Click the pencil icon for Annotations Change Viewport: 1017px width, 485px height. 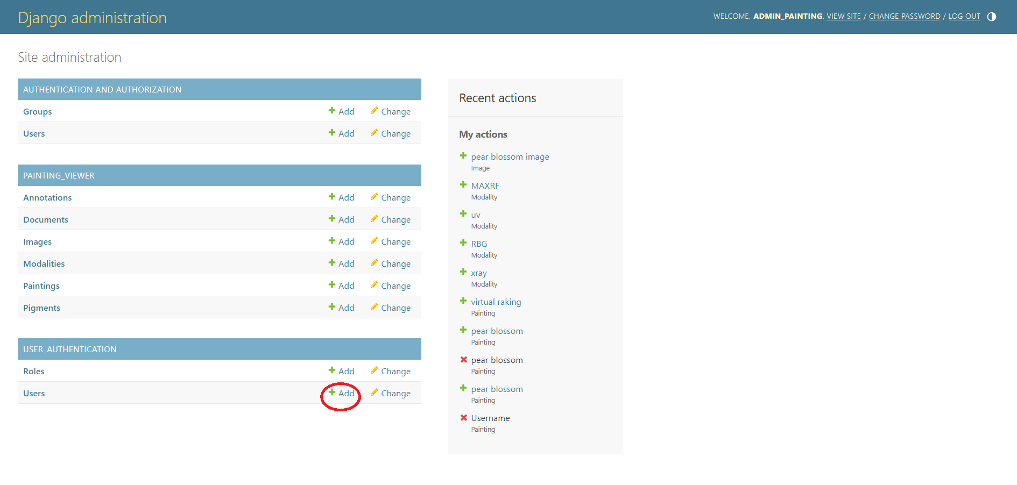[x=374, y=197]
